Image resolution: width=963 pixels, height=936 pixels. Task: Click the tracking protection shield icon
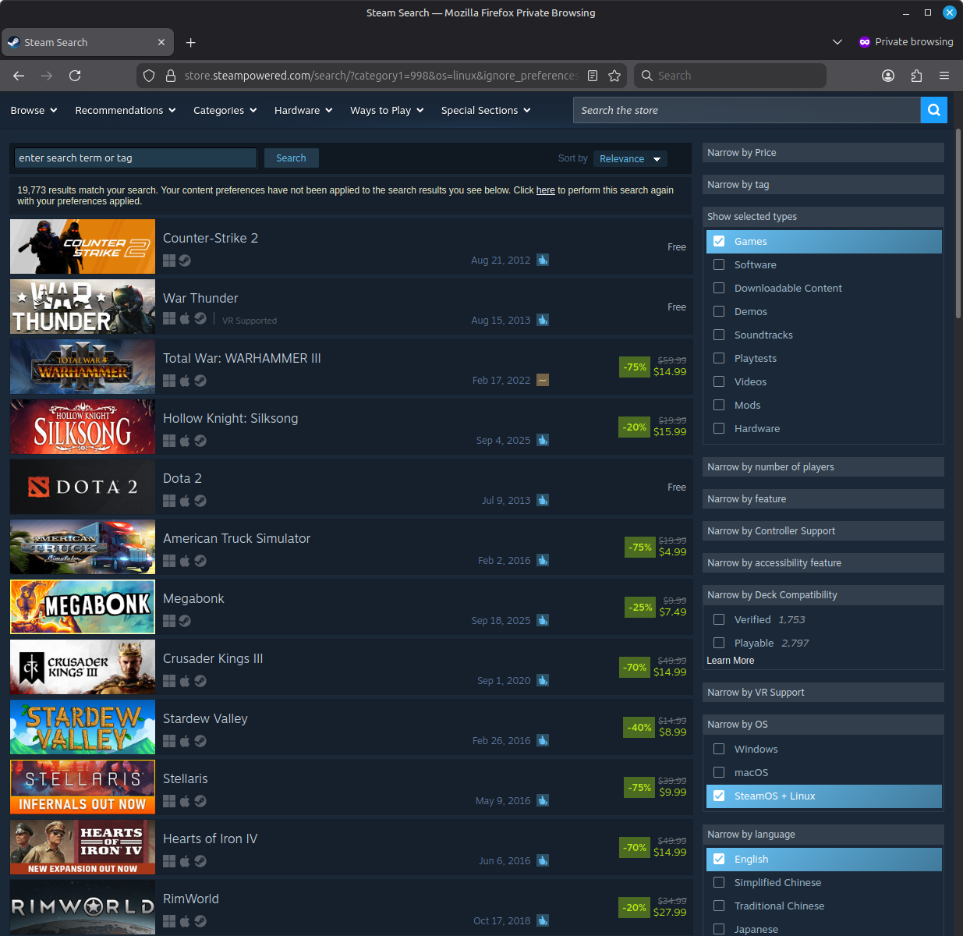point(149,76)
